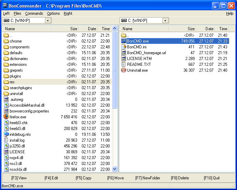Sort left panel by Time column header
Screen dimensions: 237x190
coord(104,28)
